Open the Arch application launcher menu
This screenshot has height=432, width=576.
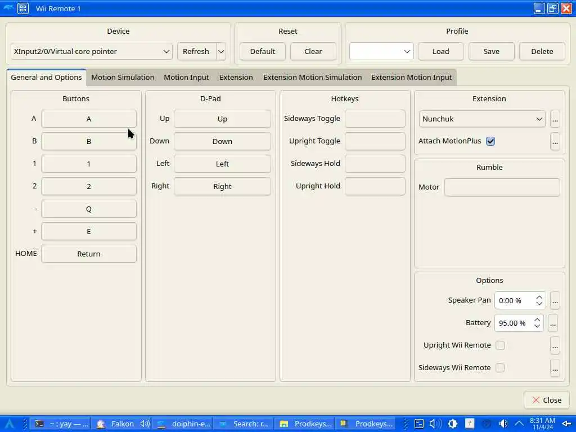pyautogui.click(x=9, y=424)
